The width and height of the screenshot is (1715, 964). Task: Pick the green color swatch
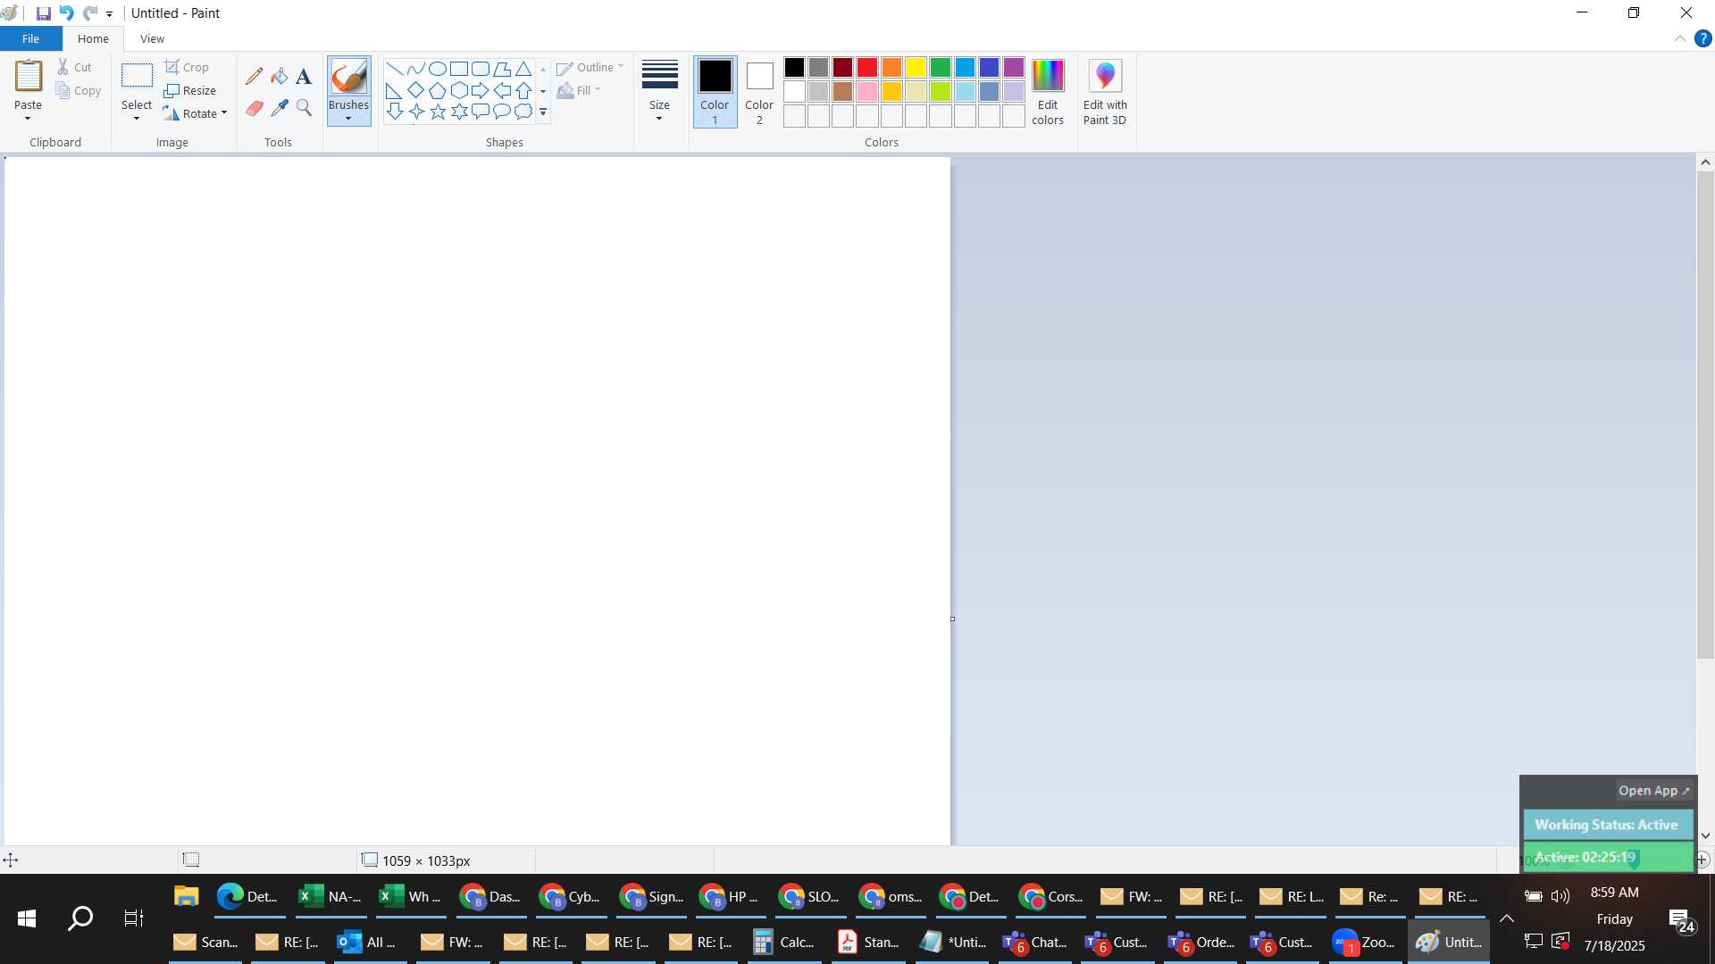point(940,68)
